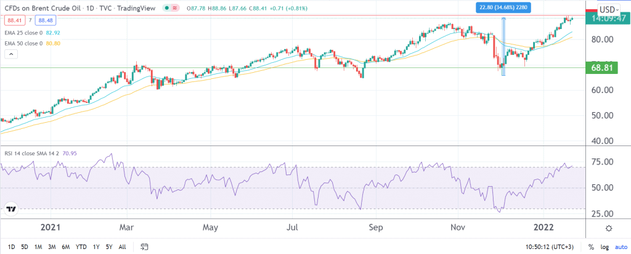
Task: Click the EMA 50 value 80.80
Action: tap(52, 43)
